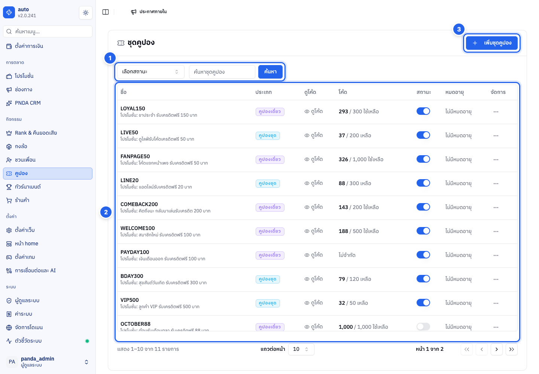The width and height of the screenshot is (539, 374).
Task: Open the internal announcements megaphone icon
Action: (134, 12)
